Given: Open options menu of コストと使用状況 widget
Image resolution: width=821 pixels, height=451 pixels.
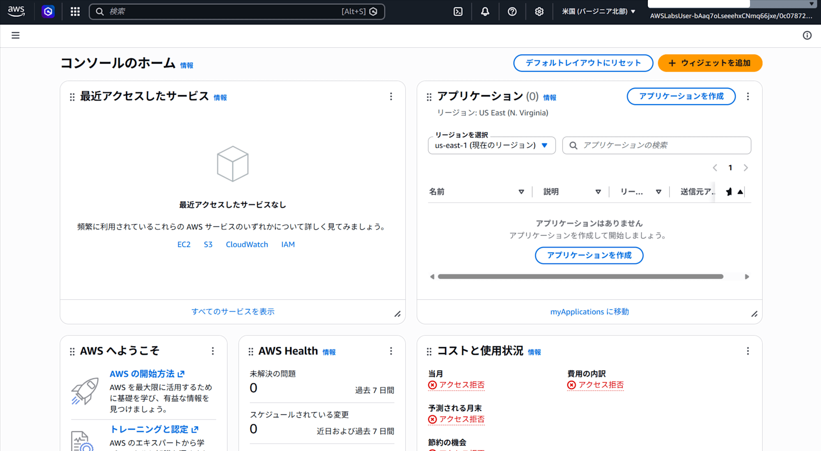Looking at the screenshot, I should point(748,351).
